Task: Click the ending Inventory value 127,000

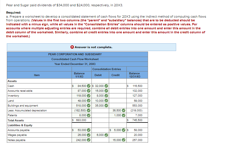Action: pyautogui.click(x=138, y=96)
